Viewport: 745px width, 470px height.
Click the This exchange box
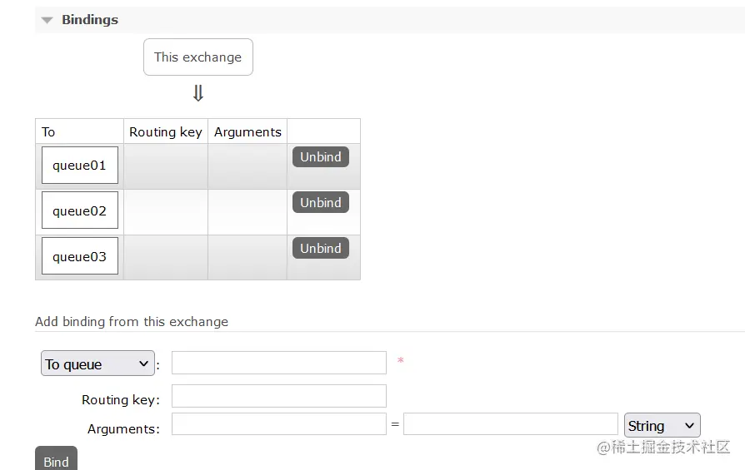[198, 57]
